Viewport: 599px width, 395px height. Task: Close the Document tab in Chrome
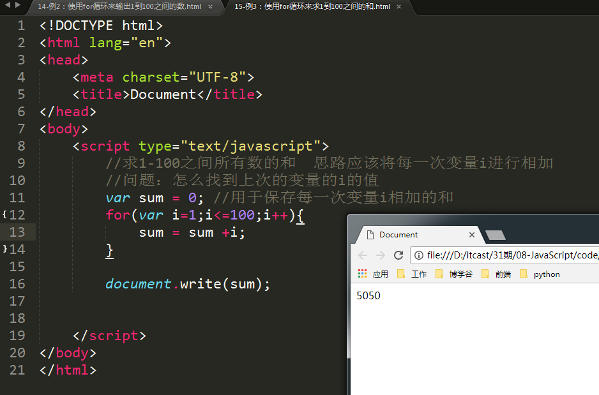[472, 235]
